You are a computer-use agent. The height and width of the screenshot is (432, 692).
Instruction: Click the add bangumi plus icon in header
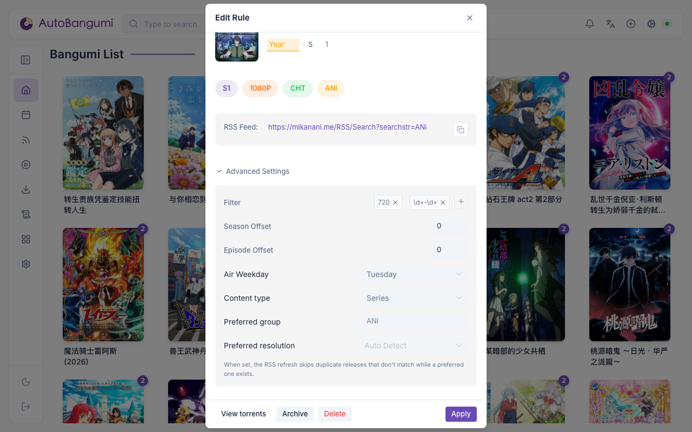click(x=631, y=24)
